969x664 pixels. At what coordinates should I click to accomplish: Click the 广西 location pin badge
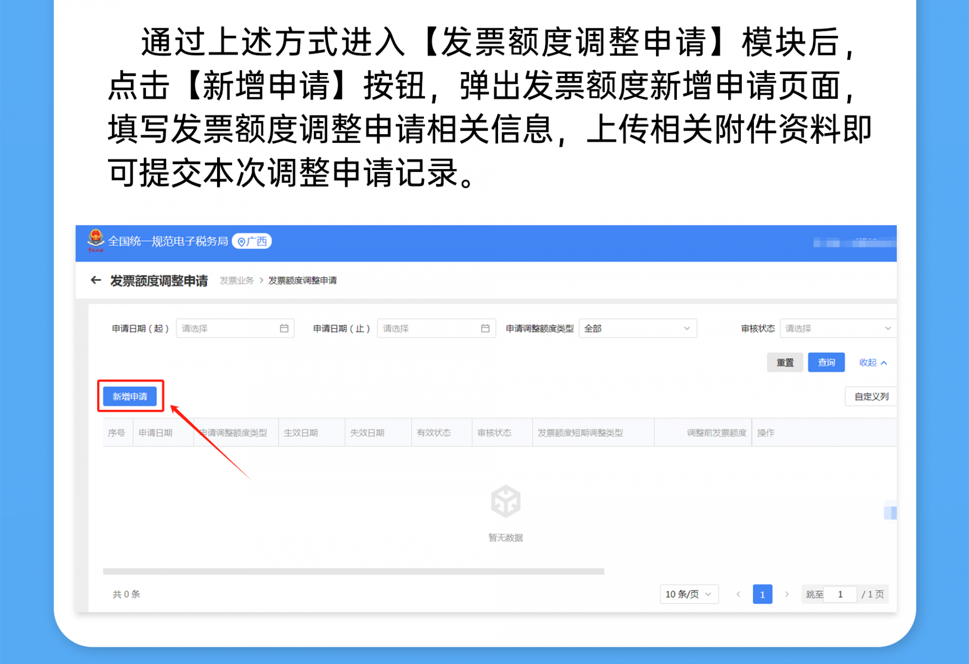pyautogui.click(x=252, y=241)
